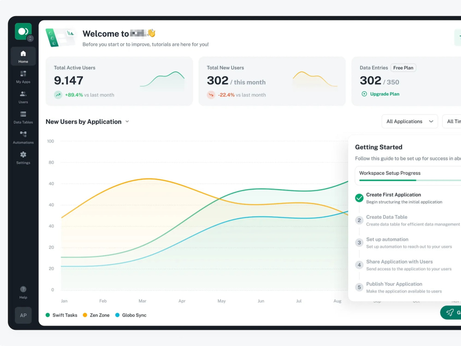Go to Home in the sidebar

point(23,56)
